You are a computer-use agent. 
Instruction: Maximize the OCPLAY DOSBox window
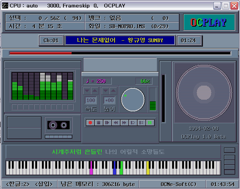226,6
